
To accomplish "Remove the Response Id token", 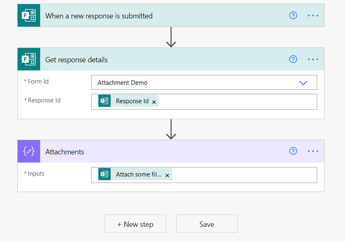I will click(154, 101).
